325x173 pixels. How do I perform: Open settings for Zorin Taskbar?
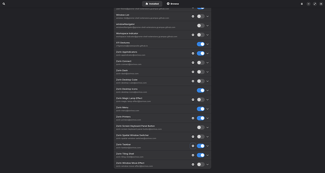[193, 146]
